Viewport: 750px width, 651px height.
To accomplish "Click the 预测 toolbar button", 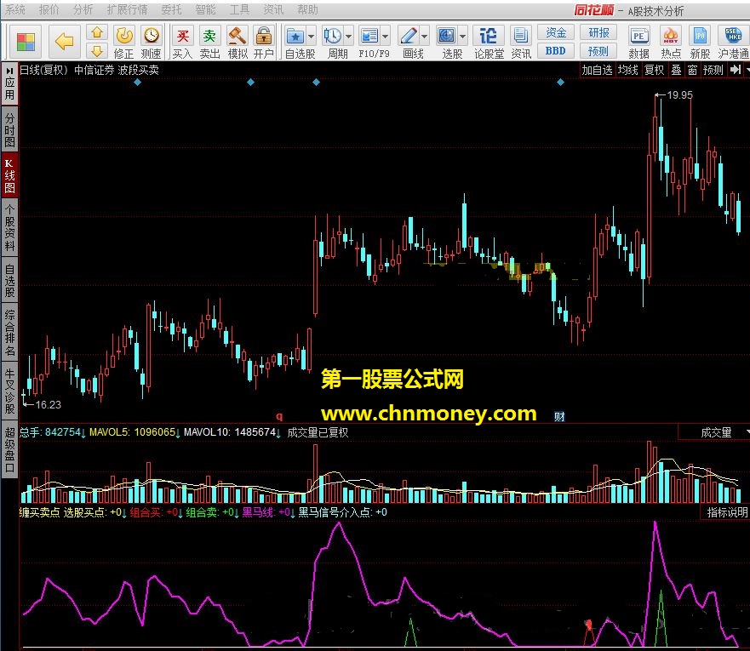I will (x=598, y=51).
